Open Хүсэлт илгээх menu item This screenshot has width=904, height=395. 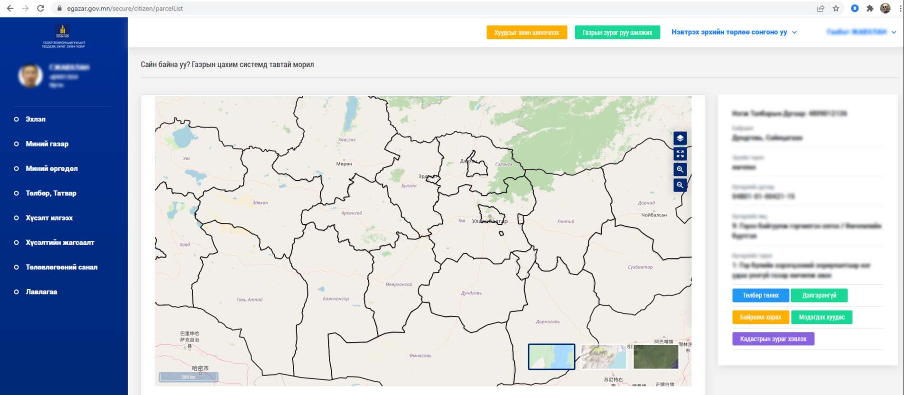[49, 218]
